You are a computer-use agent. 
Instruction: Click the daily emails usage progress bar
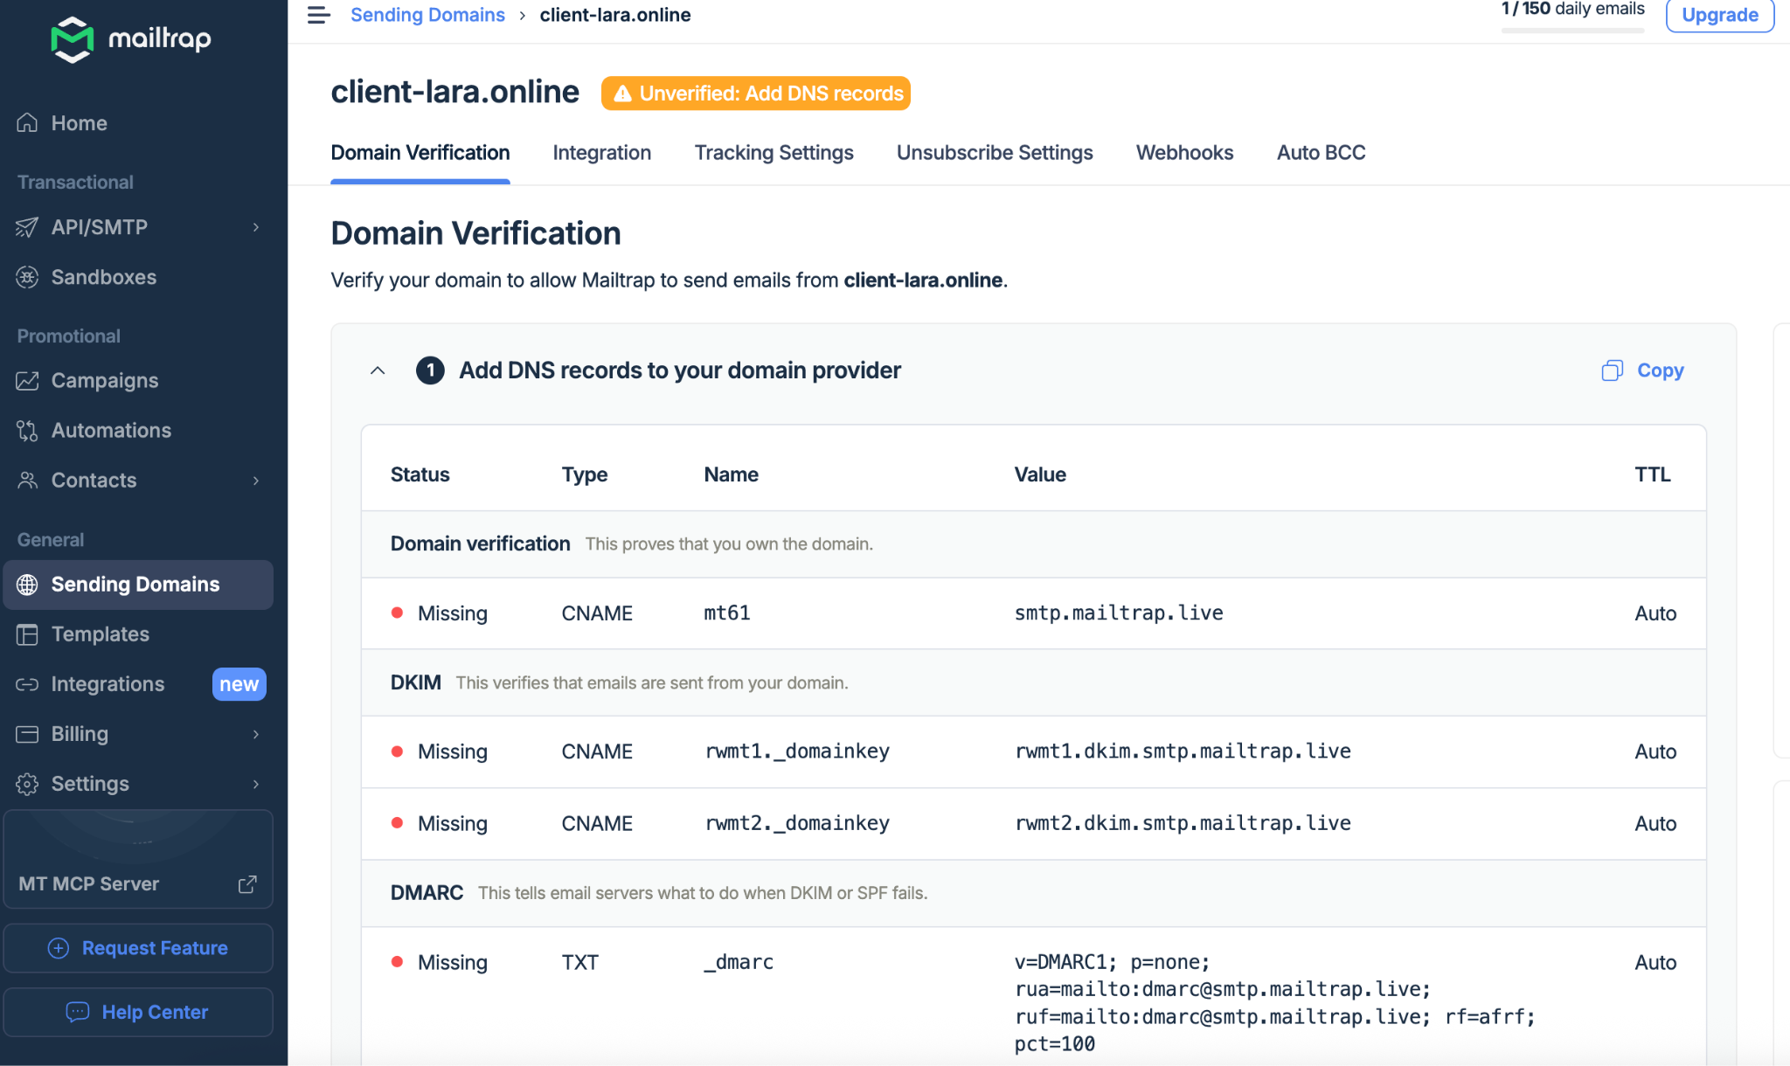(1571, 31)
